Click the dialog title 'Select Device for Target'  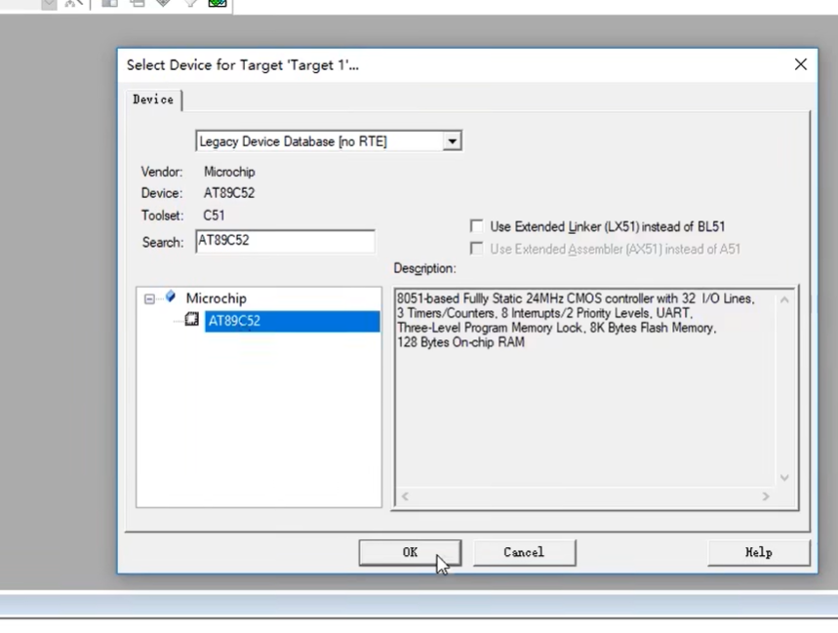click(x=243, y=65)
